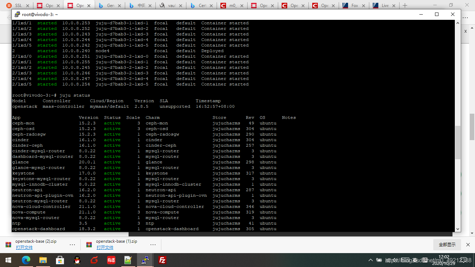Open File Explorer from the taskbar

43,260
